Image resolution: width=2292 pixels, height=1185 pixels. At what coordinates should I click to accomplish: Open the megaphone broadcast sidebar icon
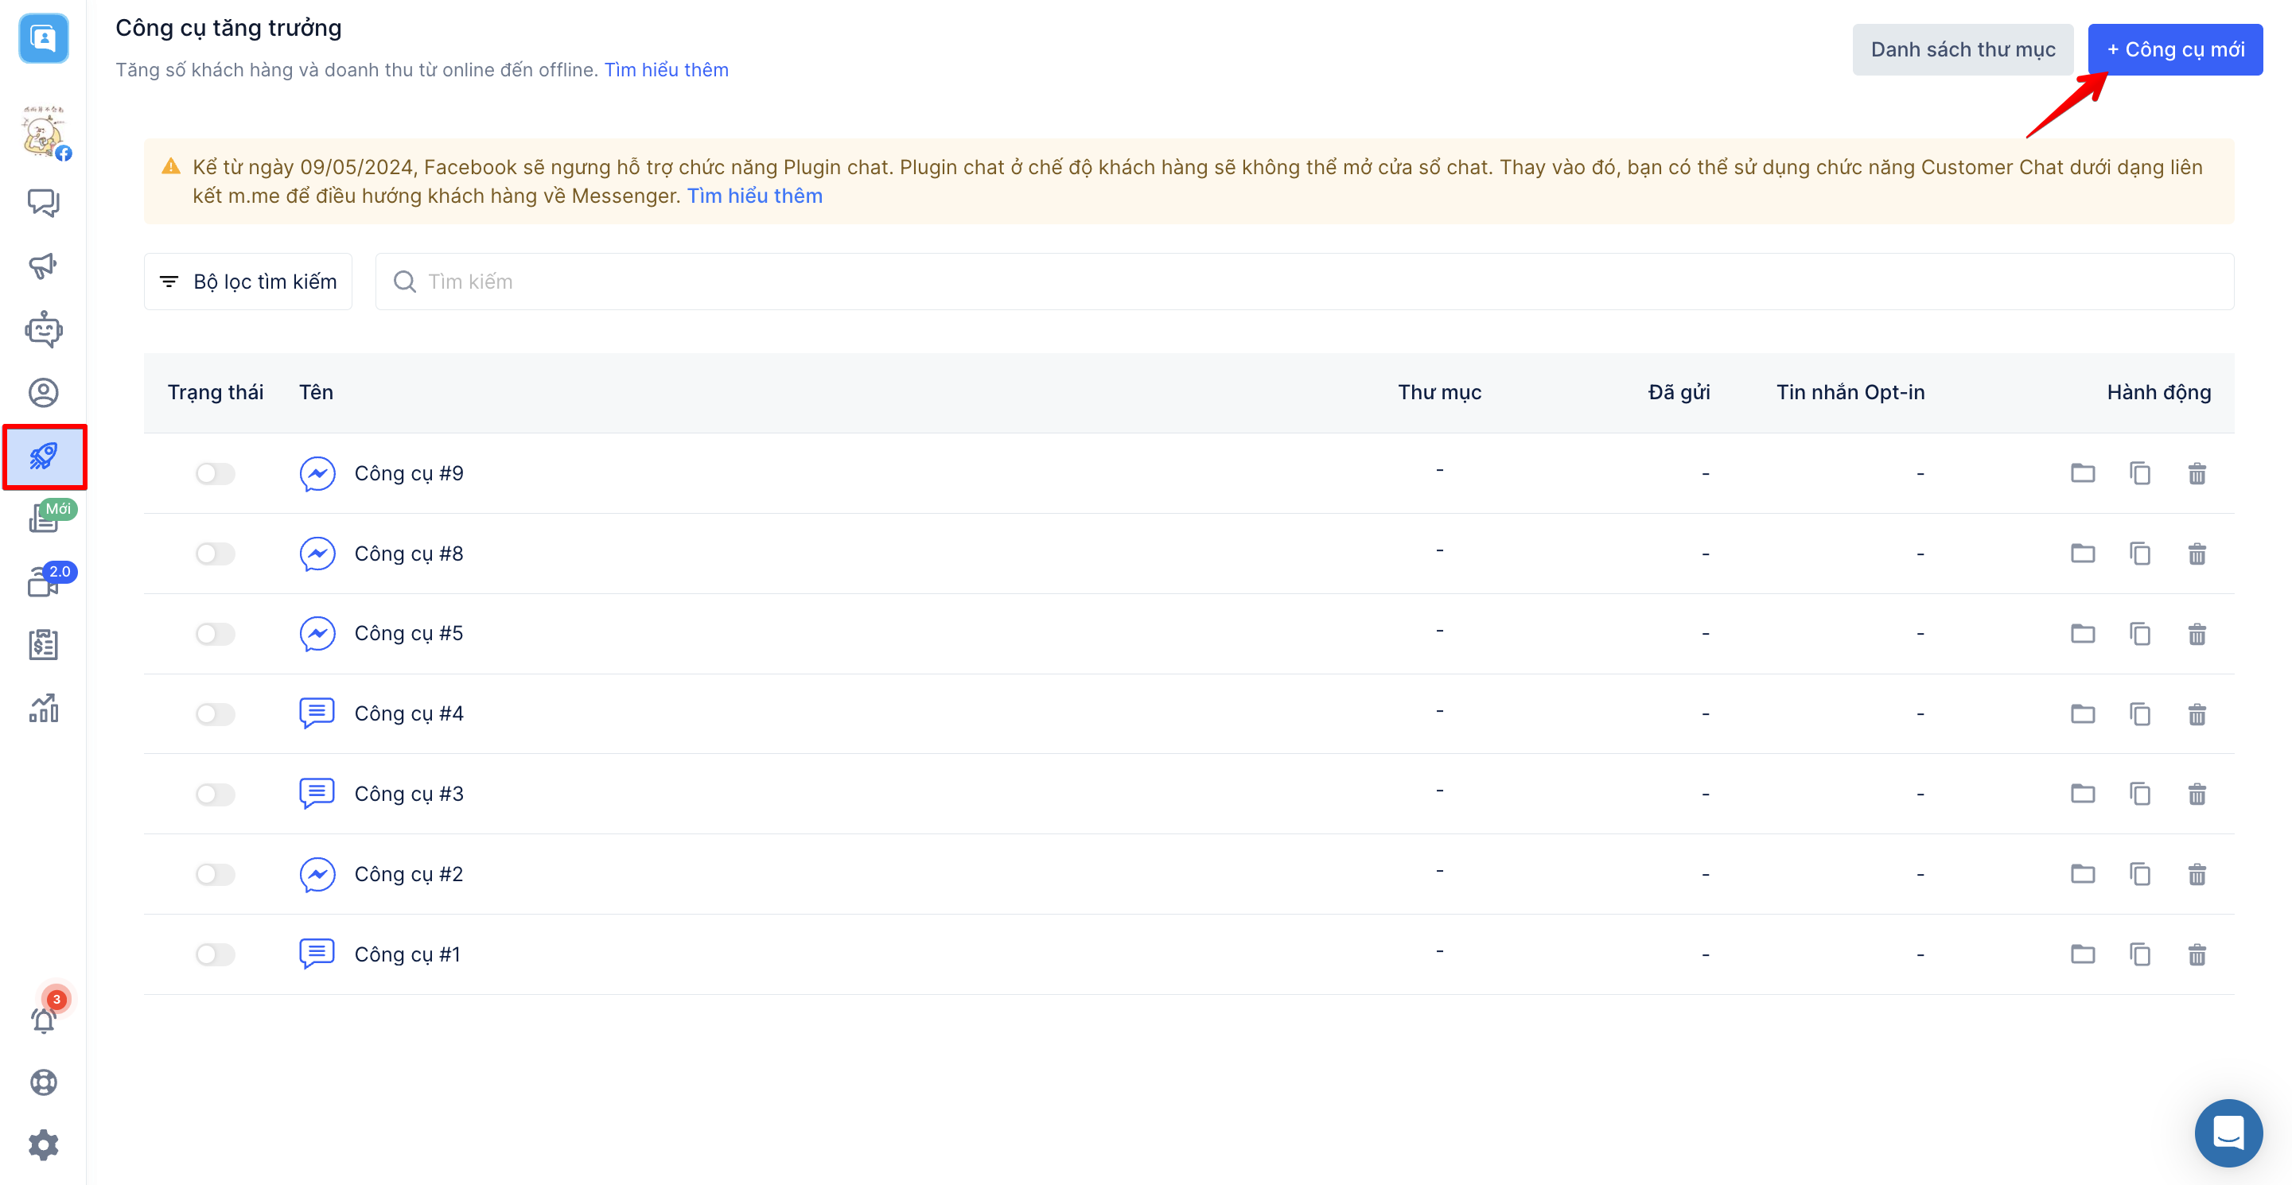point(43,265)
